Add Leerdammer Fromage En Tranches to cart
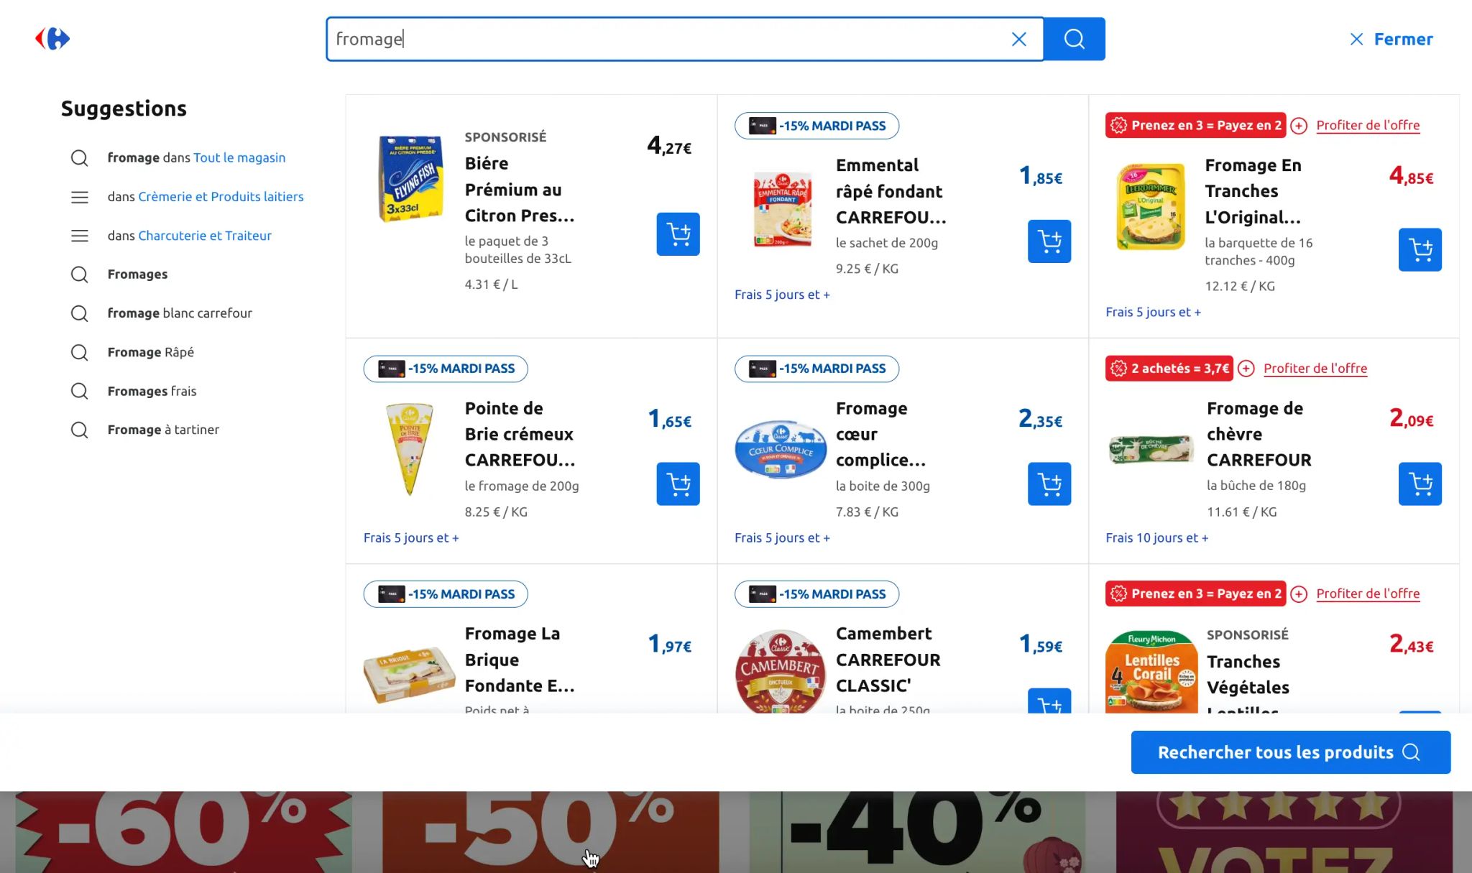The height and width of the screenshot is (873, 1472). (x=1420, y=249)
